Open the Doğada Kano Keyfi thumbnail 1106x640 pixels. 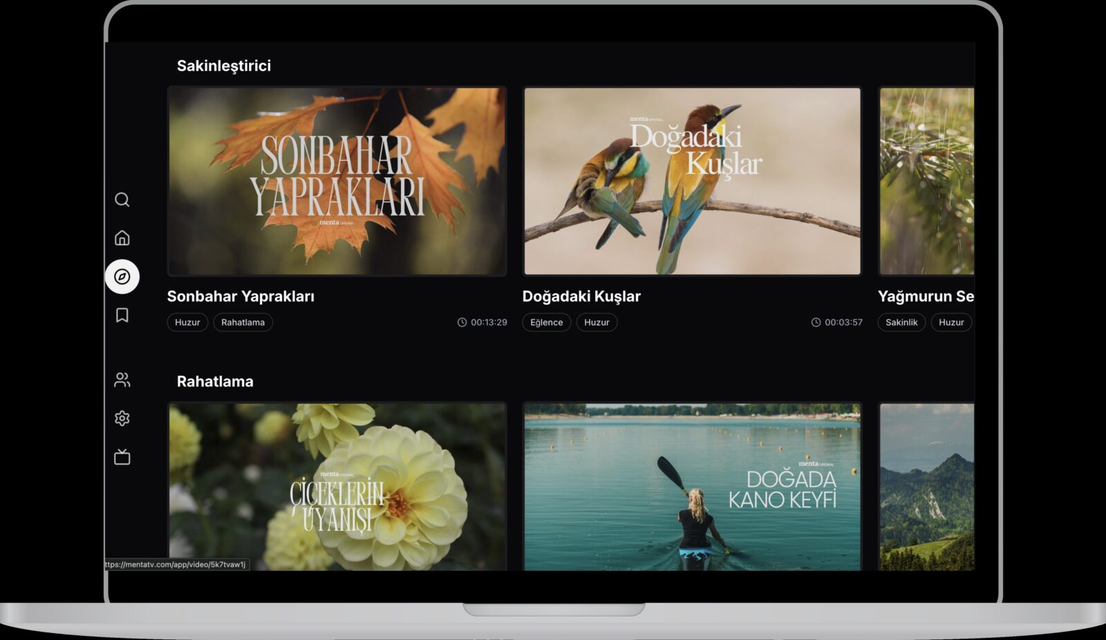click(x=692, y=487)
